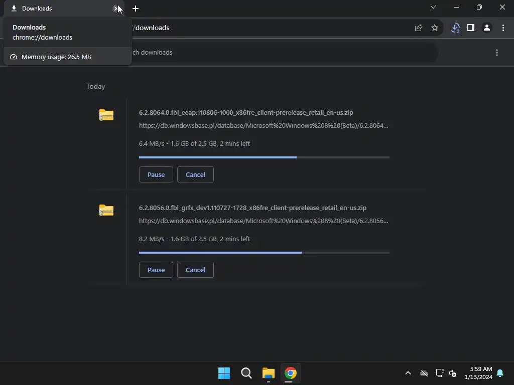Viewport: 514px width, 385px height.
Task: Click the share this page icon
Action: (418, 28)
